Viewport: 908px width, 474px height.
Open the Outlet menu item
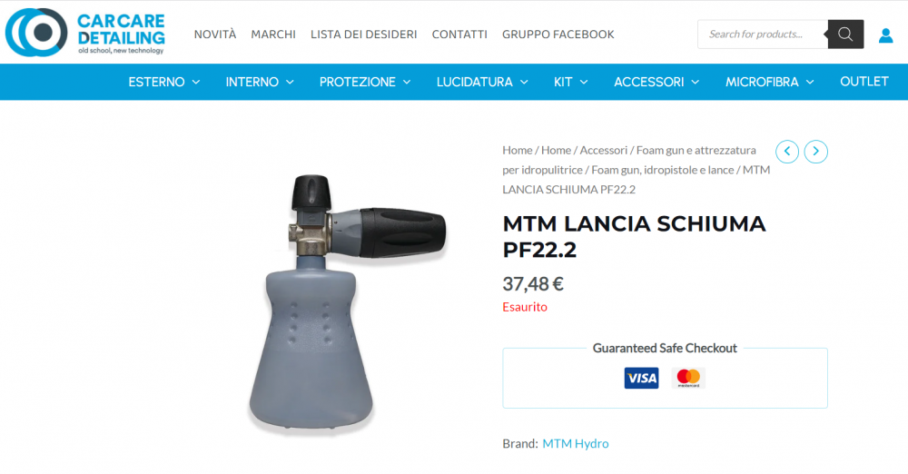point(864,82)
